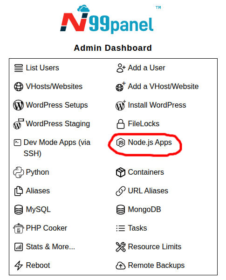Open Dev Mode Apps (via SSH)

57,148
